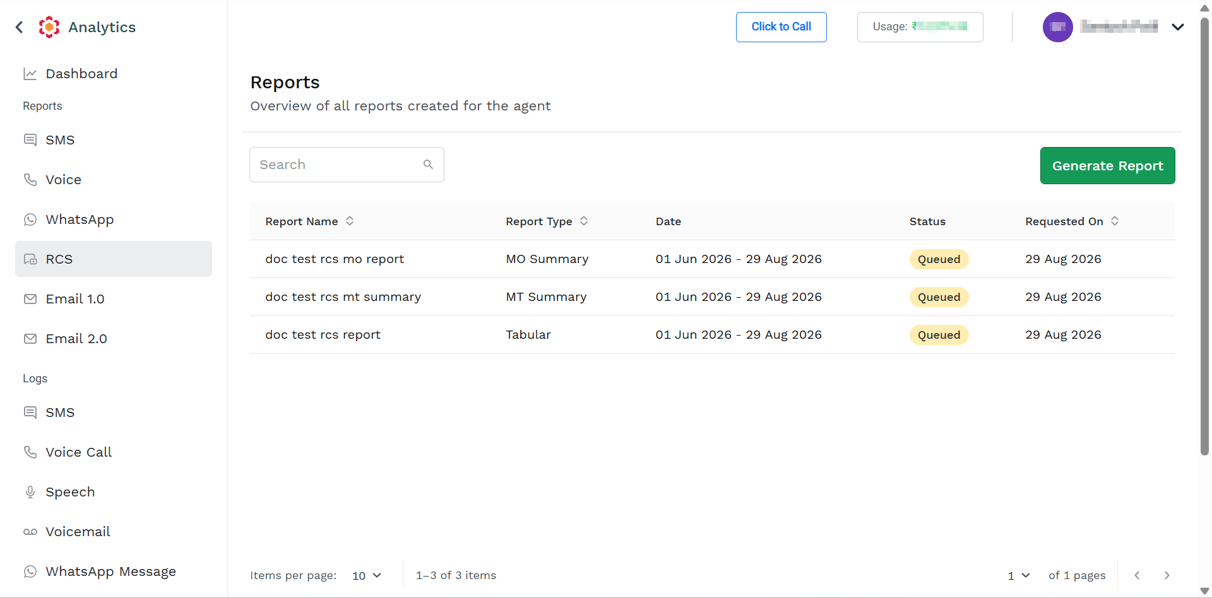Go to previous page arrow
This screenshot has width=1212, height=598.
click(1137, 575)
